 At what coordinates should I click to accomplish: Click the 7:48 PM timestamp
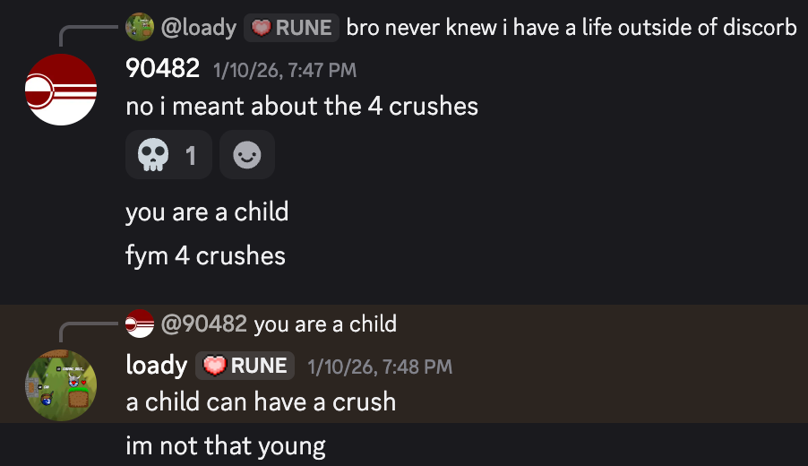click(379, 366)
